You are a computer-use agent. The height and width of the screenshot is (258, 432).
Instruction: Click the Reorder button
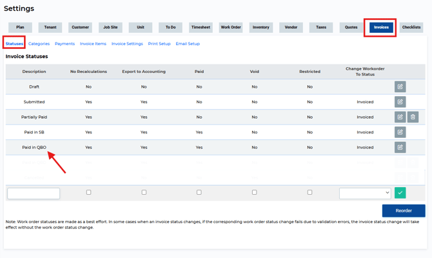[404, 210]
